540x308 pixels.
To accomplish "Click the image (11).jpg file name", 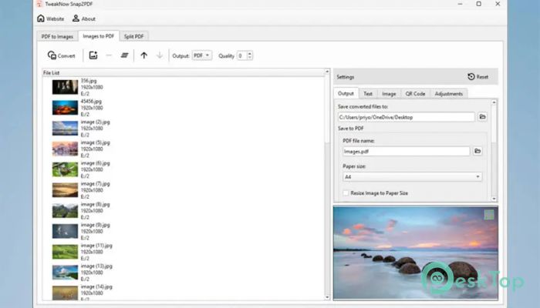I will (x=96, y=246).
